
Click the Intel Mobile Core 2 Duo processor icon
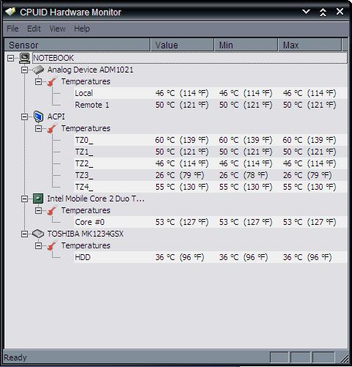pos(38,199)
